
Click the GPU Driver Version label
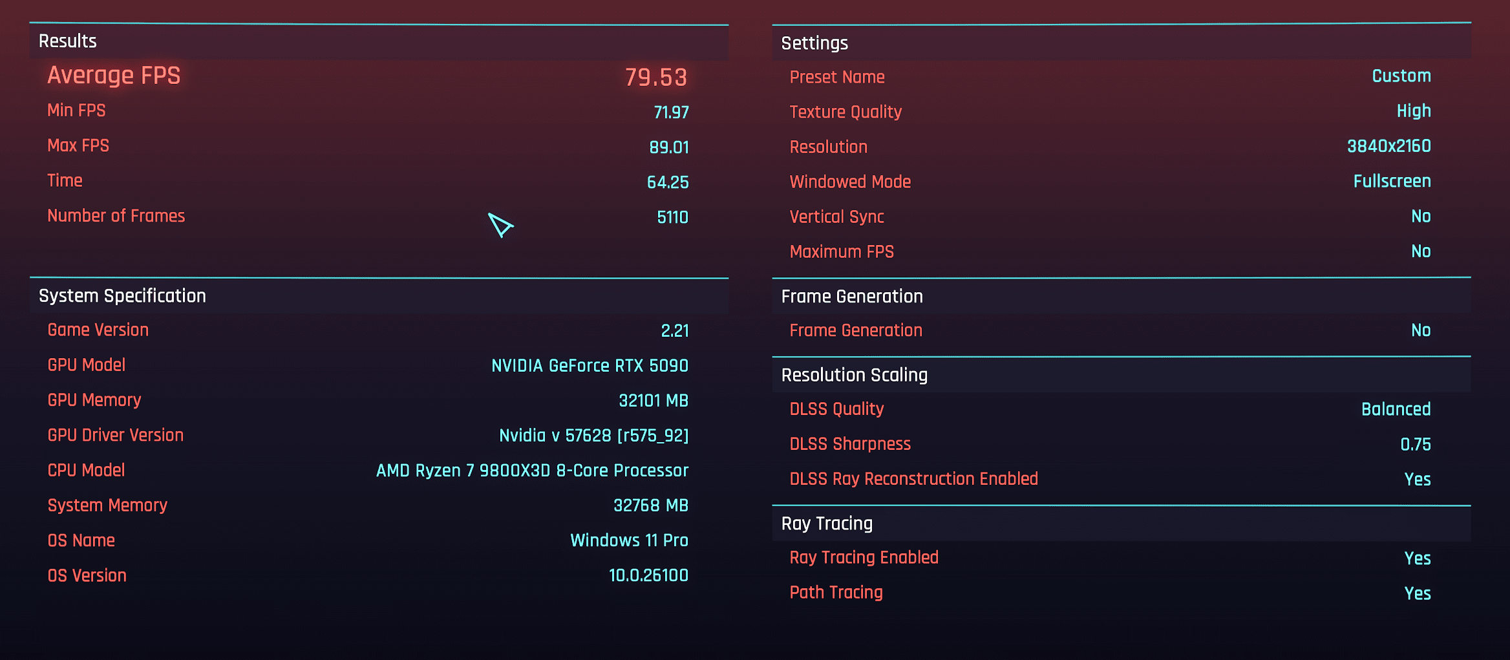pyautogui.click(x=116, y=435)
